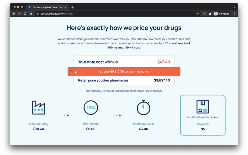The width and height of the screenshot is (248, 155).
Task: Click the Shipping label
Action: click(203, 124)
